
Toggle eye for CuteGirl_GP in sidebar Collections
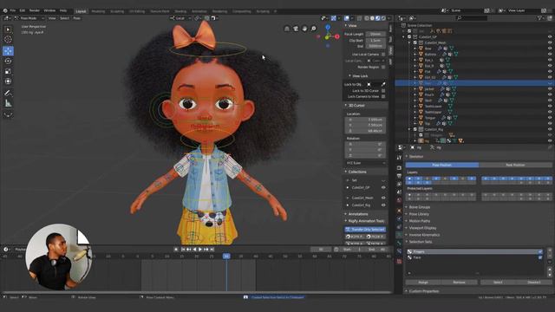(383, 187)
